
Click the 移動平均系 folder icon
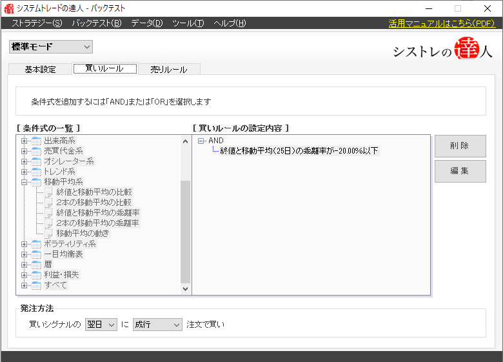coord(36,181)
